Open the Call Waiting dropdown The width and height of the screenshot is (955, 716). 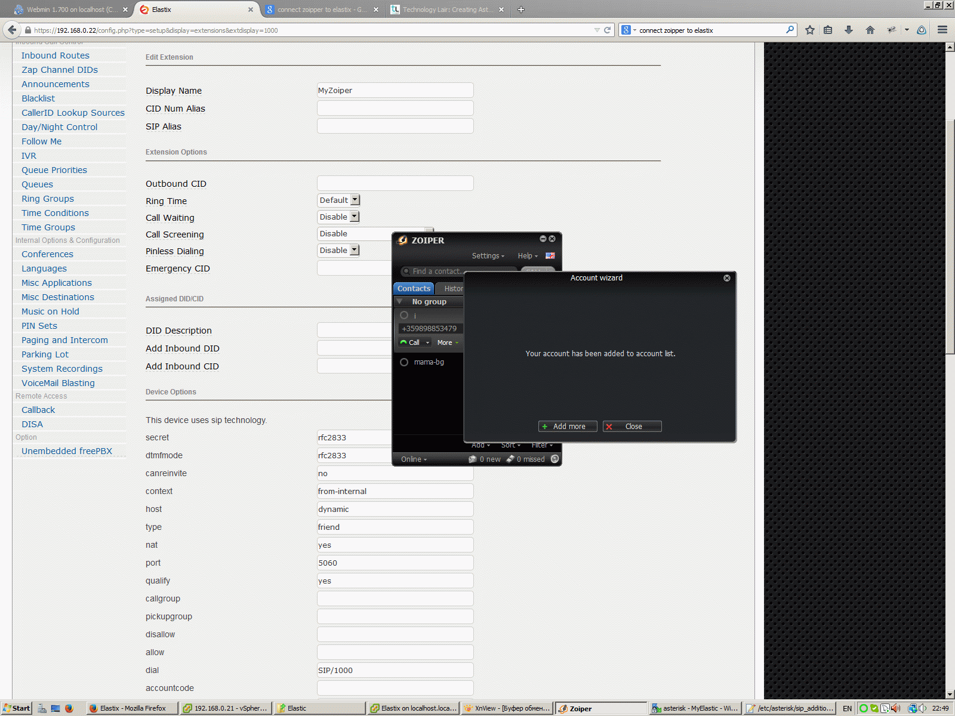(x=338, y=217)
